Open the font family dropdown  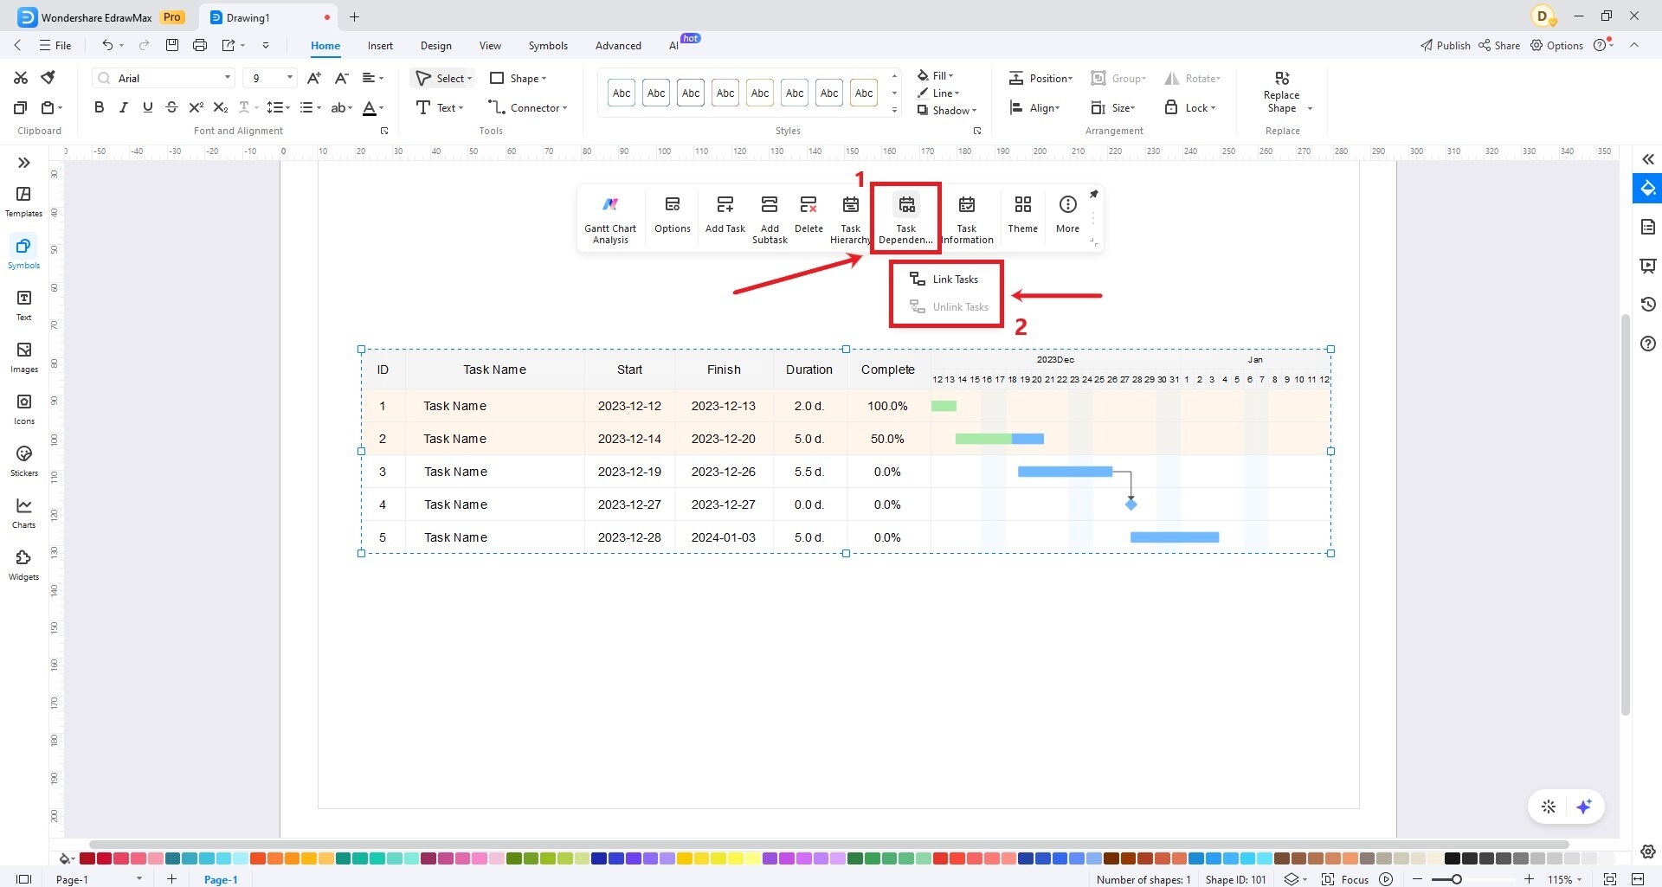click(x=226, y=78)
